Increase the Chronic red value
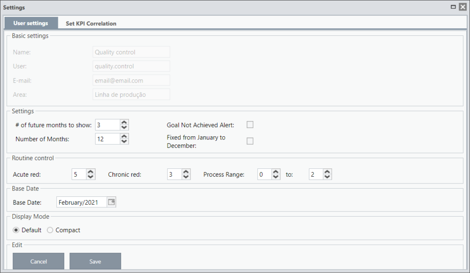The width and height of the screenshot is (470, 273). [x=186, y=172]
